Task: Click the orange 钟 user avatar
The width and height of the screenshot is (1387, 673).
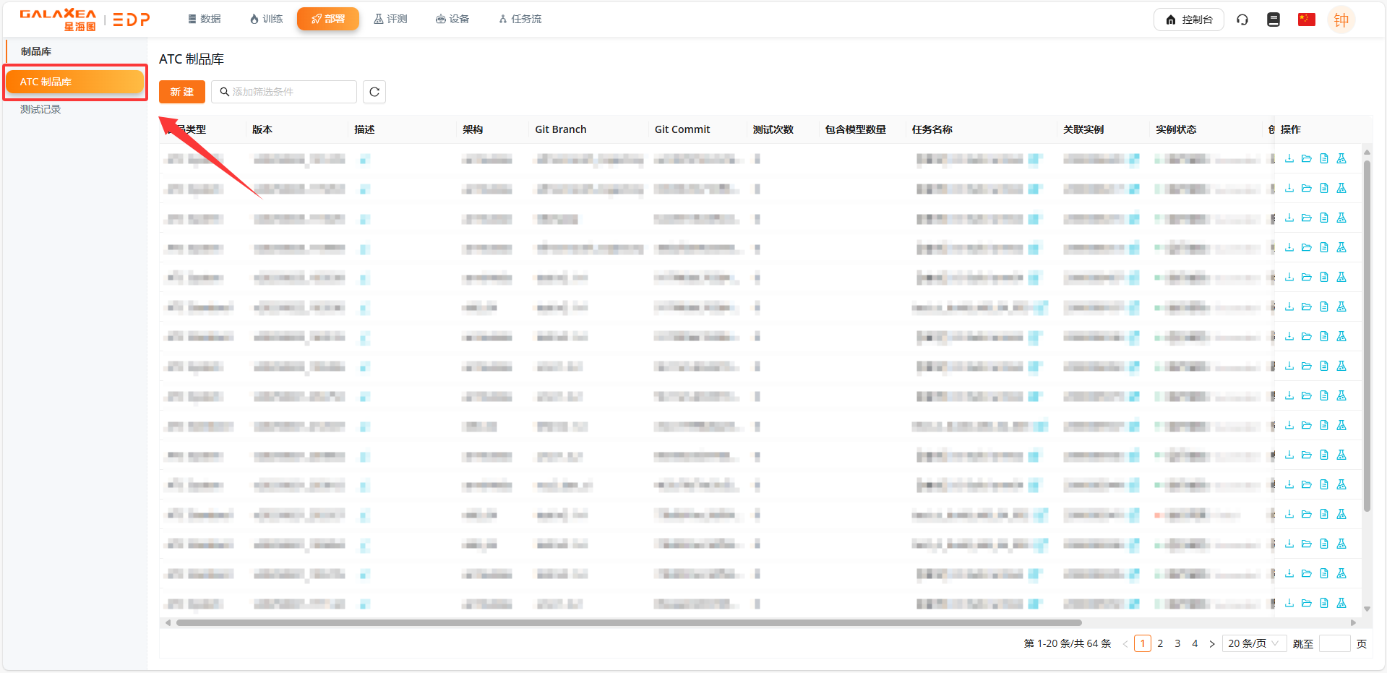Action: [x=1341, y=20]
